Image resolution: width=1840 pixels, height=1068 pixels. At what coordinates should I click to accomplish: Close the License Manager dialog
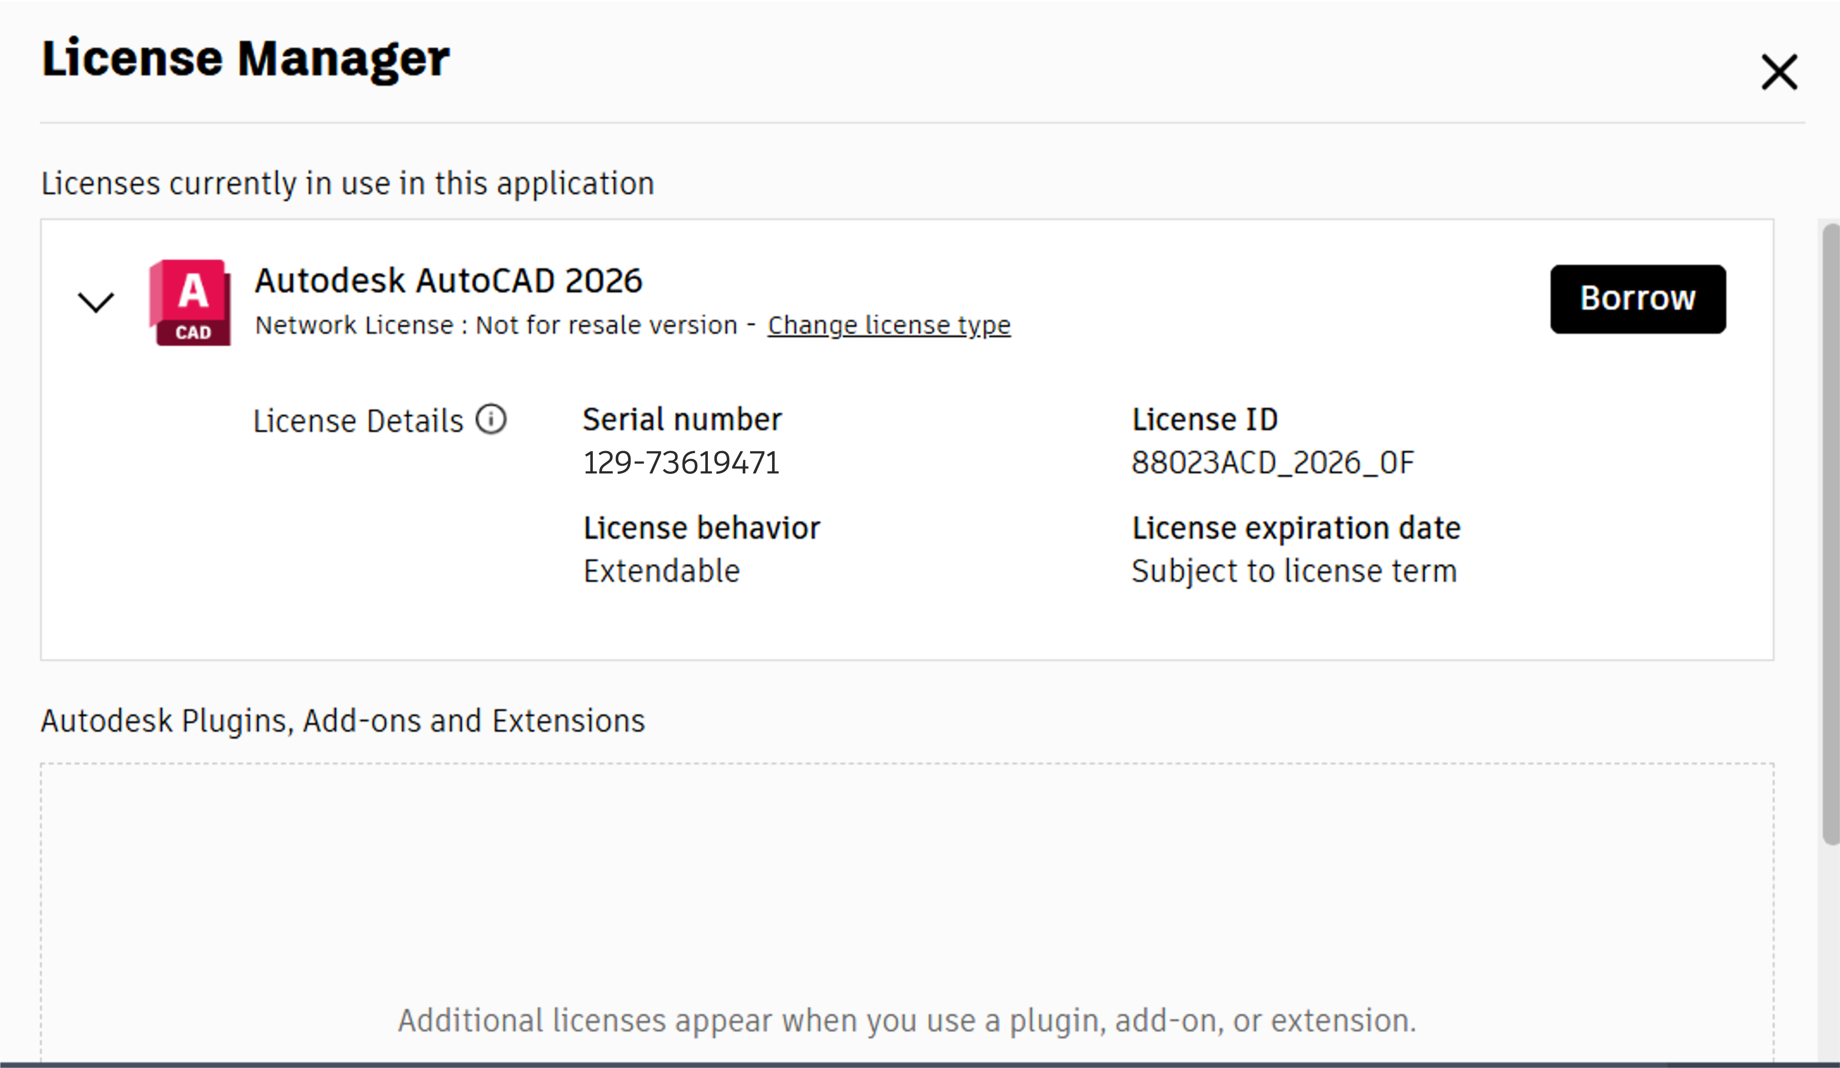point(1779,72)
